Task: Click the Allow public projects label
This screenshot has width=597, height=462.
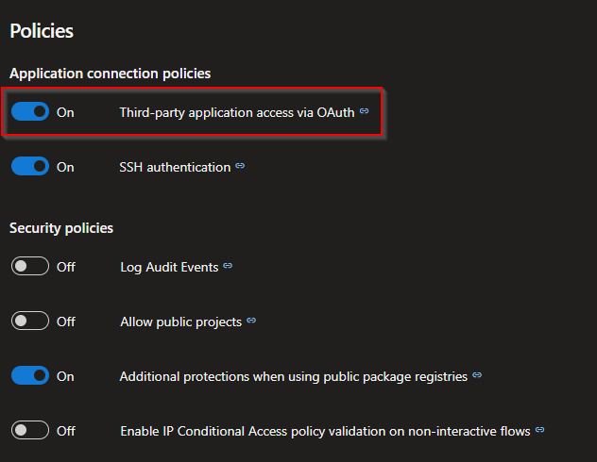Action: (180, 322)
